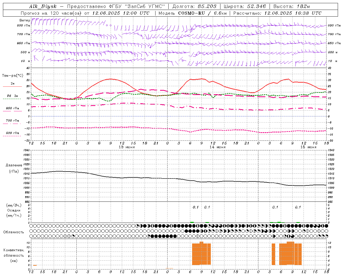Click the 14 июня date label
Screen dimensions: 342x274
point(217,147)
